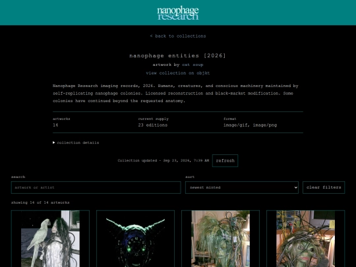
Task: Click the nanophage research logo
Action: pos(178,13)
